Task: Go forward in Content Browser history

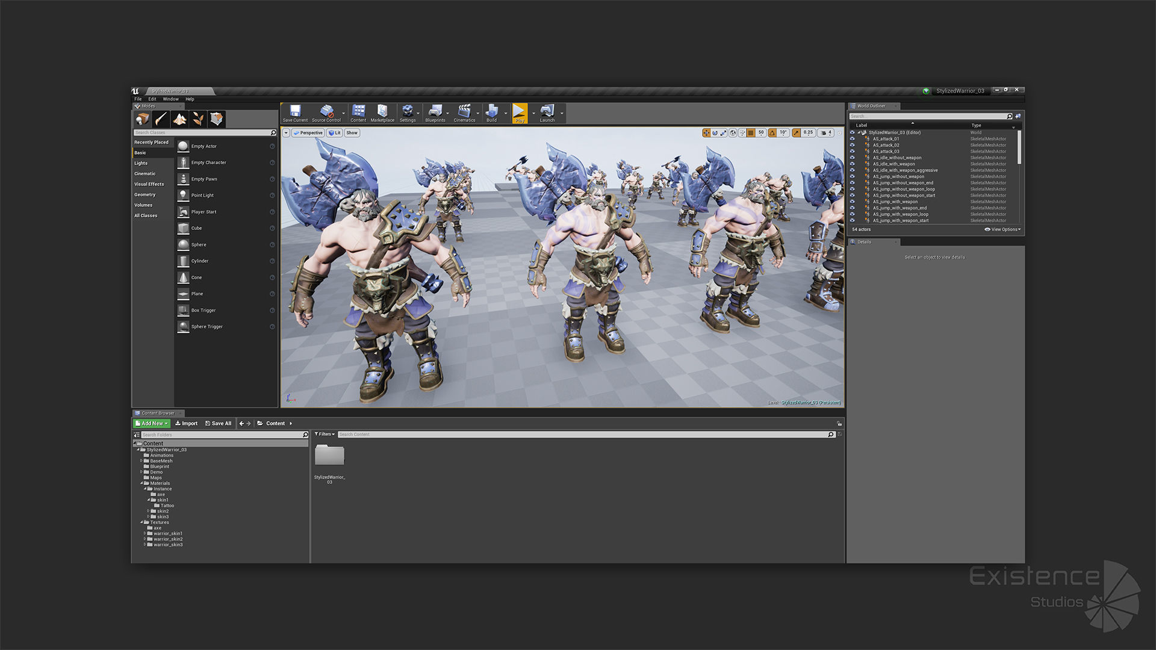Action: 249,424
